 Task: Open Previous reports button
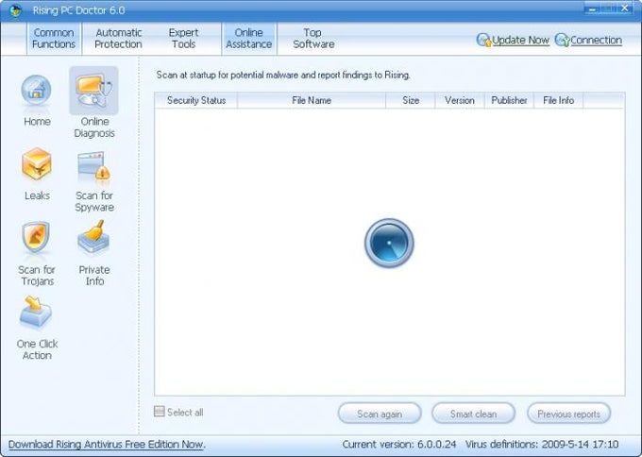click(568, 414)
